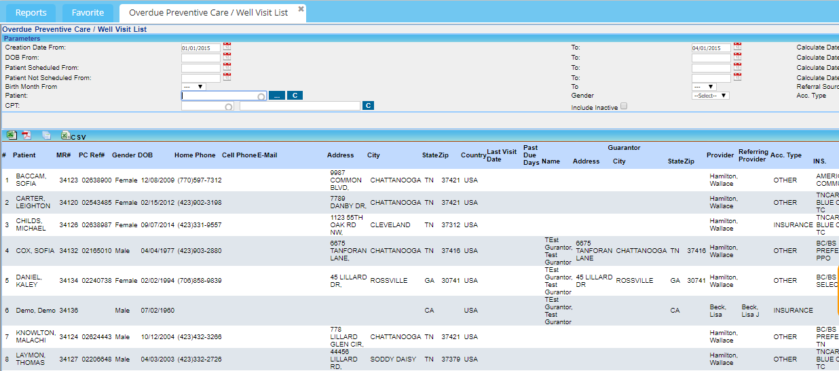Clear the CPT field with C button
This screenshot has width=839, height=371.
pyautogui.click(x=368, y=106)
